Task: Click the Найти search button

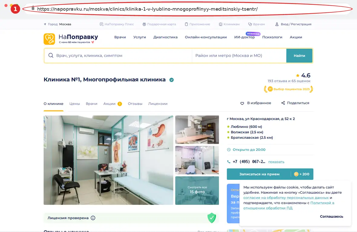Action: 299,56
